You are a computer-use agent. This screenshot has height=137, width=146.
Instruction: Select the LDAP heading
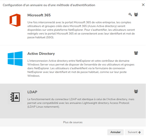pyautogui.click(x=32, y=92)
